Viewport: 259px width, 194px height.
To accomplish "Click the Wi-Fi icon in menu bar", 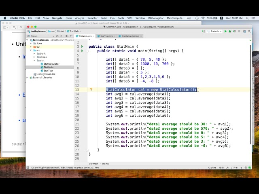I will pyautogui.click(x=203, y=18).
